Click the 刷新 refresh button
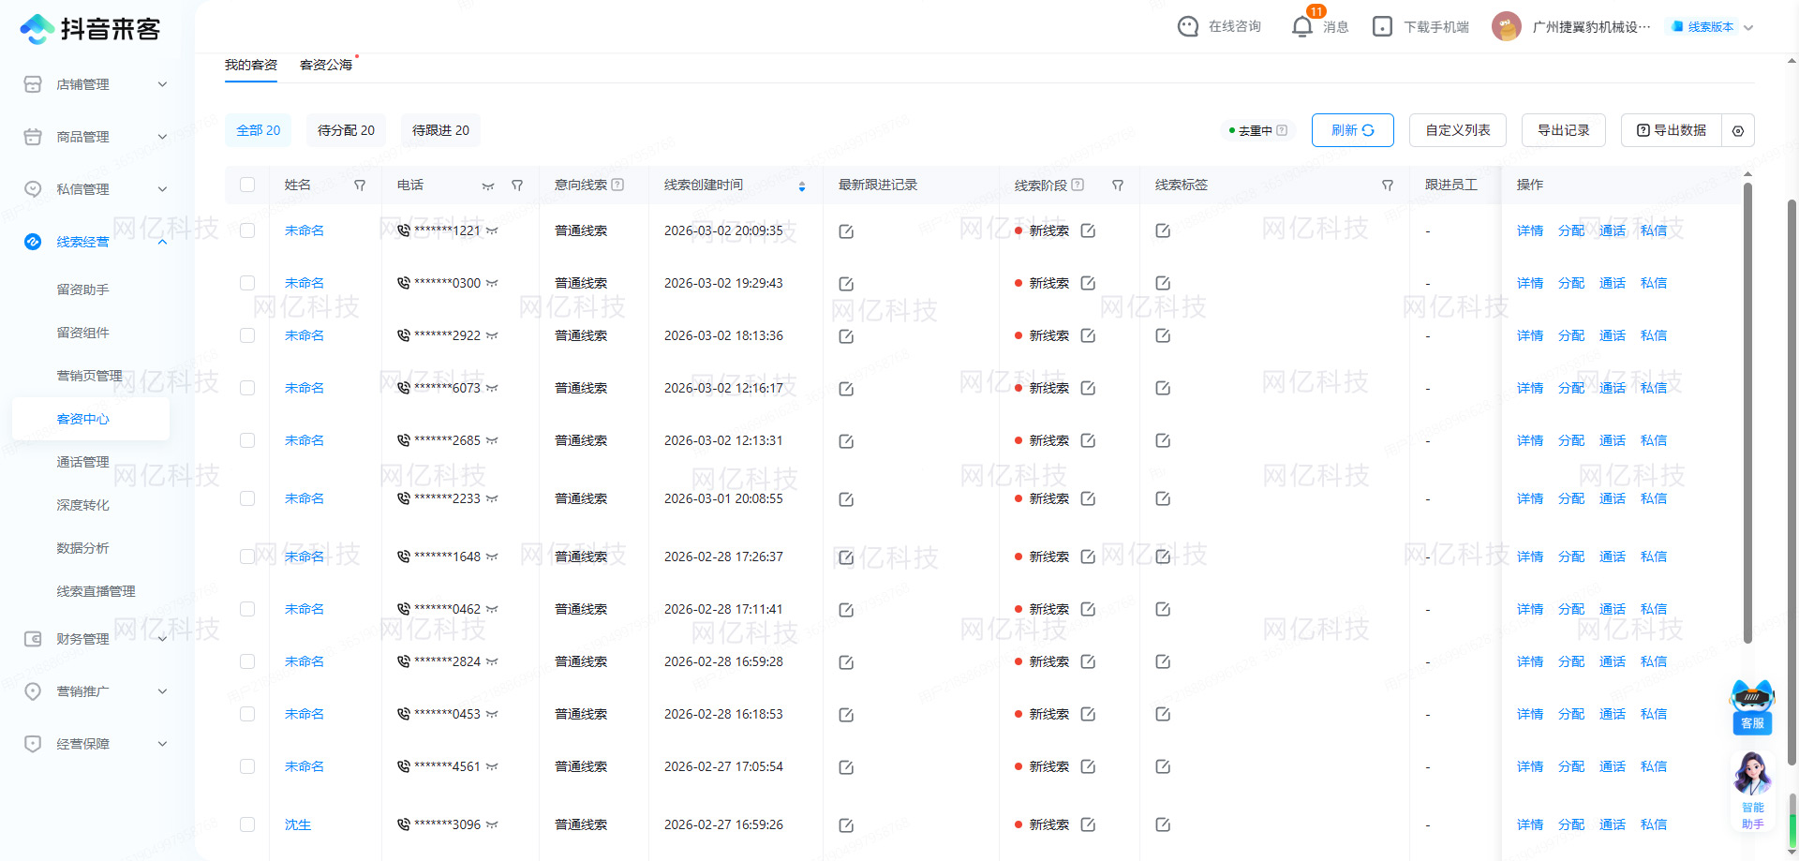This screenshot has width=1799, height=861. click(x=1352, y=130)
